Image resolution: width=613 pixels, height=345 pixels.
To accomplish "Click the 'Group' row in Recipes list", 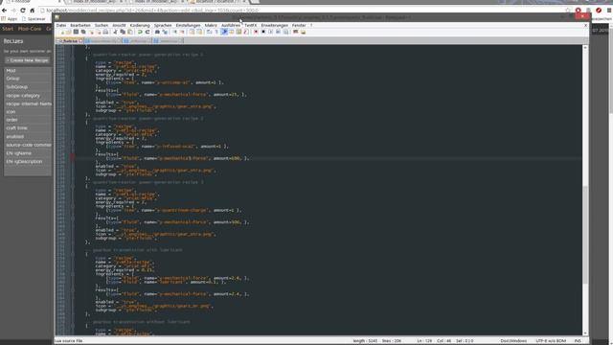I will [x=28, y=79].
